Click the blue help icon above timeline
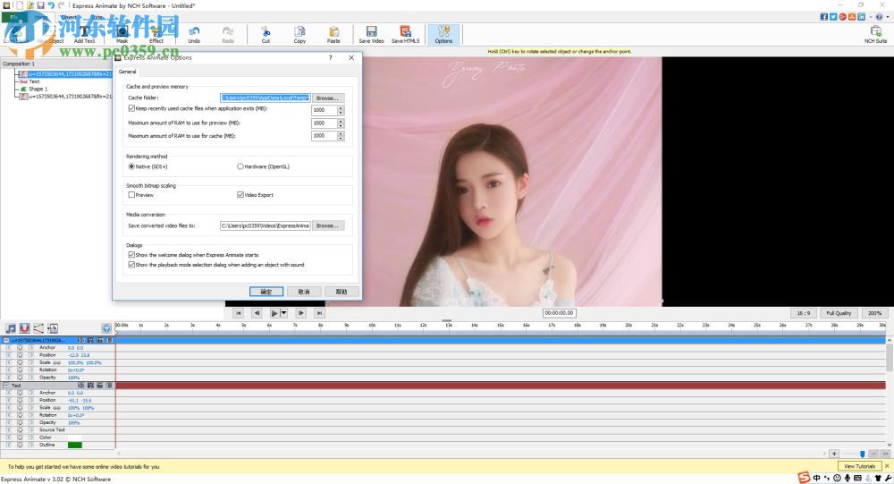894x484 pixels. (106, 328)
